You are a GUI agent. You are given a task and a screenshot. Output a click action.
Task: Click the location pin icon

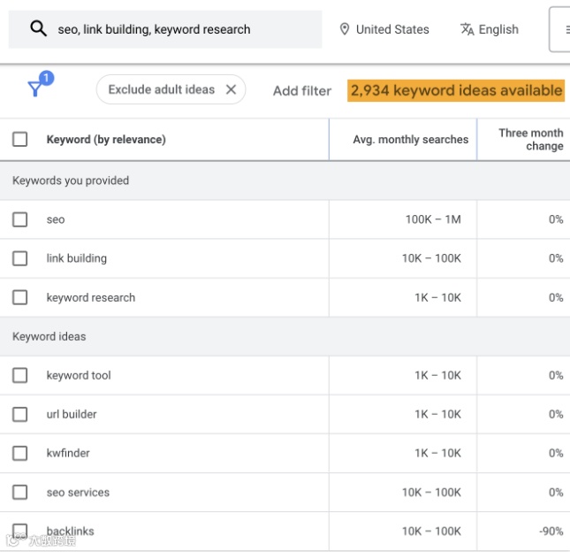click(x=345, y=29)
